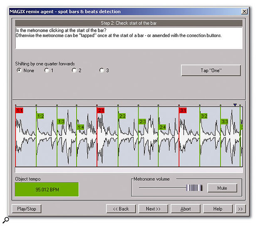Click the green 3:2 beat marker
The image size is (258, 226).
pos(204,116)
